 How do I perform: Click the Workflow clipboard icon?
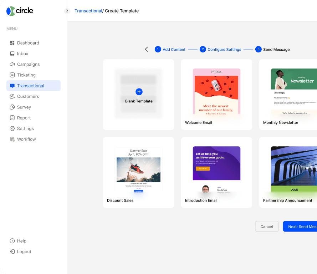(12, 139)
